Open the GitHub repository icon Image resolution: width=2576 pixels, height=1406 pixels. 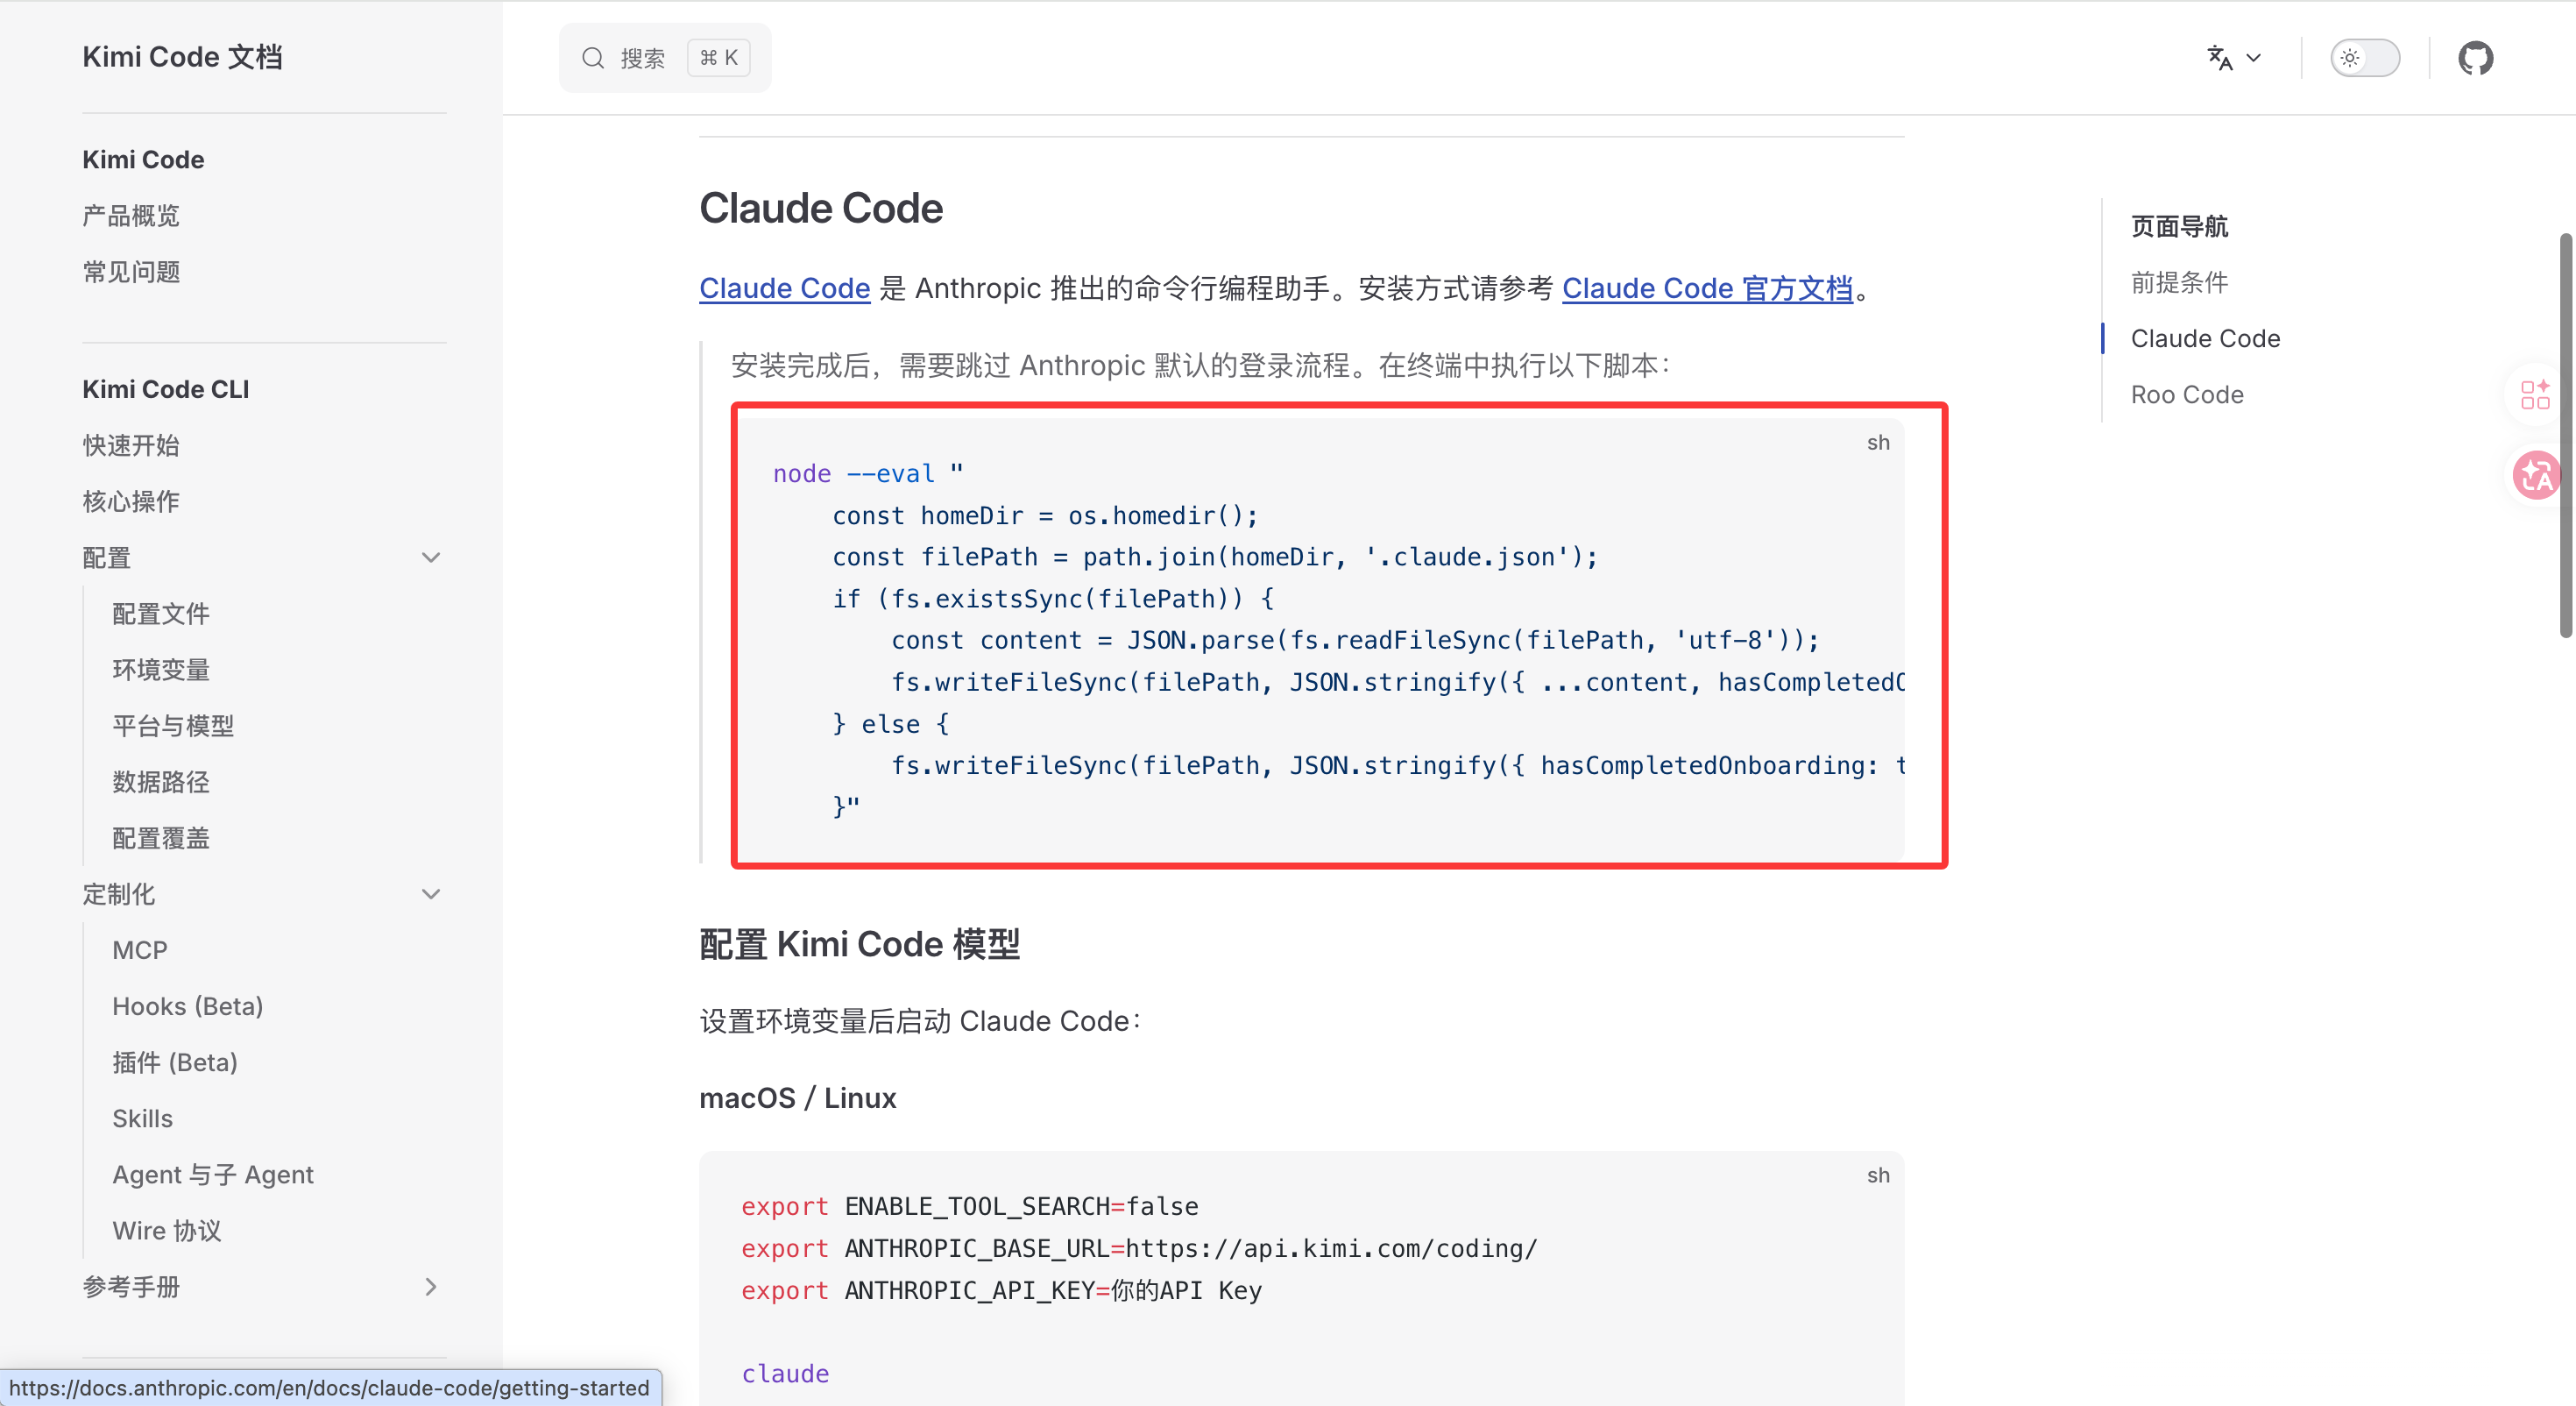[x=2475, y=58]
